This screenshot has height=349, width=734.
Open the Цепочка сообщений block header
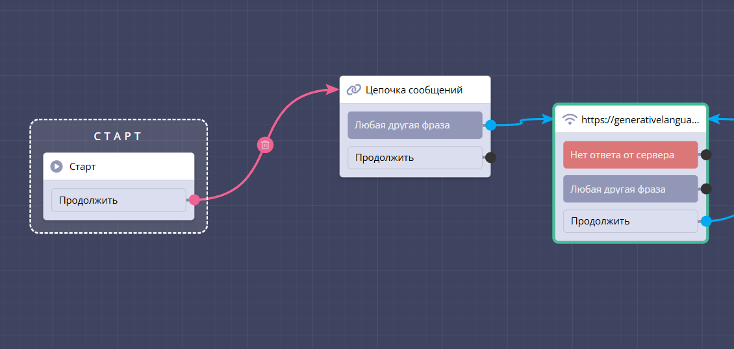[422, 90]
